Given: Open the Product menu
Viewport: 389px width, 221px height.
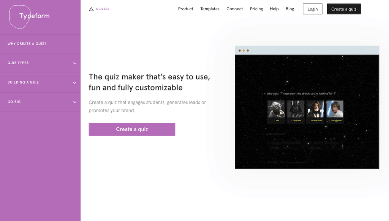Looking at the screenshot, I should pos(185,9).
